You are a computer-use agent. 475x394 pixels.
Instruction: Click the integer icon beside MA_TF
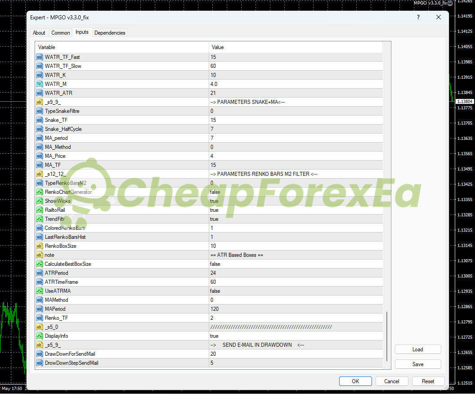(x=40, y=165)
